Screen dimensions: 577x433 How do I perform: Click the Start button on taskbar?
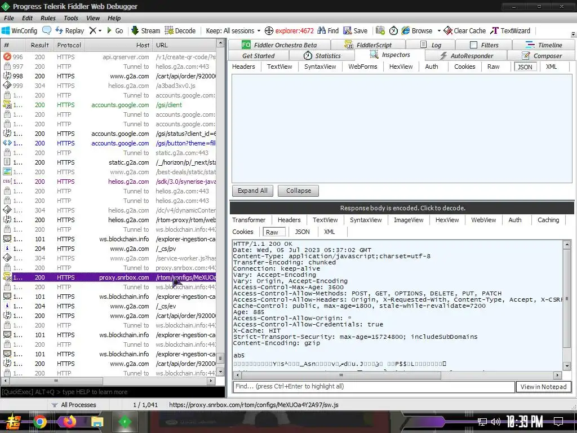12,422
